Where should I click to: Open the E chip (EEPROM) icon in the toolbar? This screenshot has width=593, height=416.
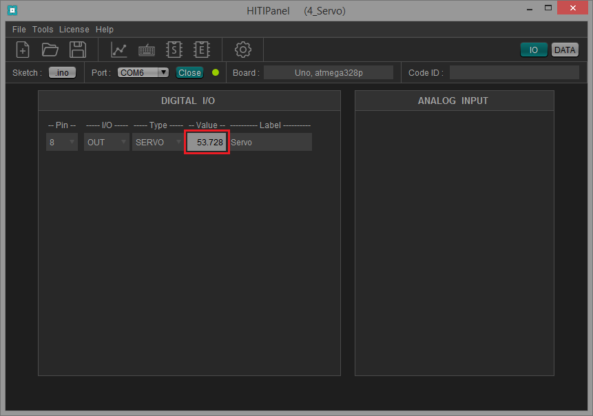tap(202, 50)
